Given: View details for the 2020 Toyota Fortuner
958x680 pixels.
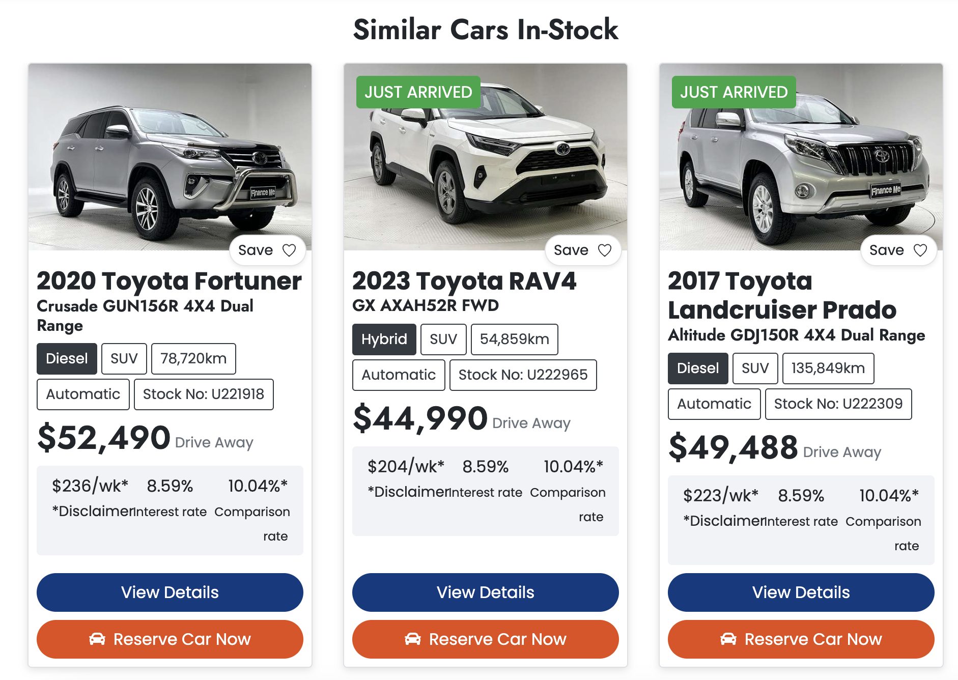Looking at the screenshot, I should pyautogui.click(x=170, y=592).
